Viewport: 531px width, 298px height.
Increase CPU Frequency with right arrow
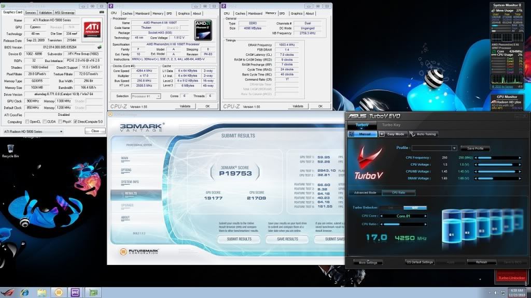[x=520, y=158]
